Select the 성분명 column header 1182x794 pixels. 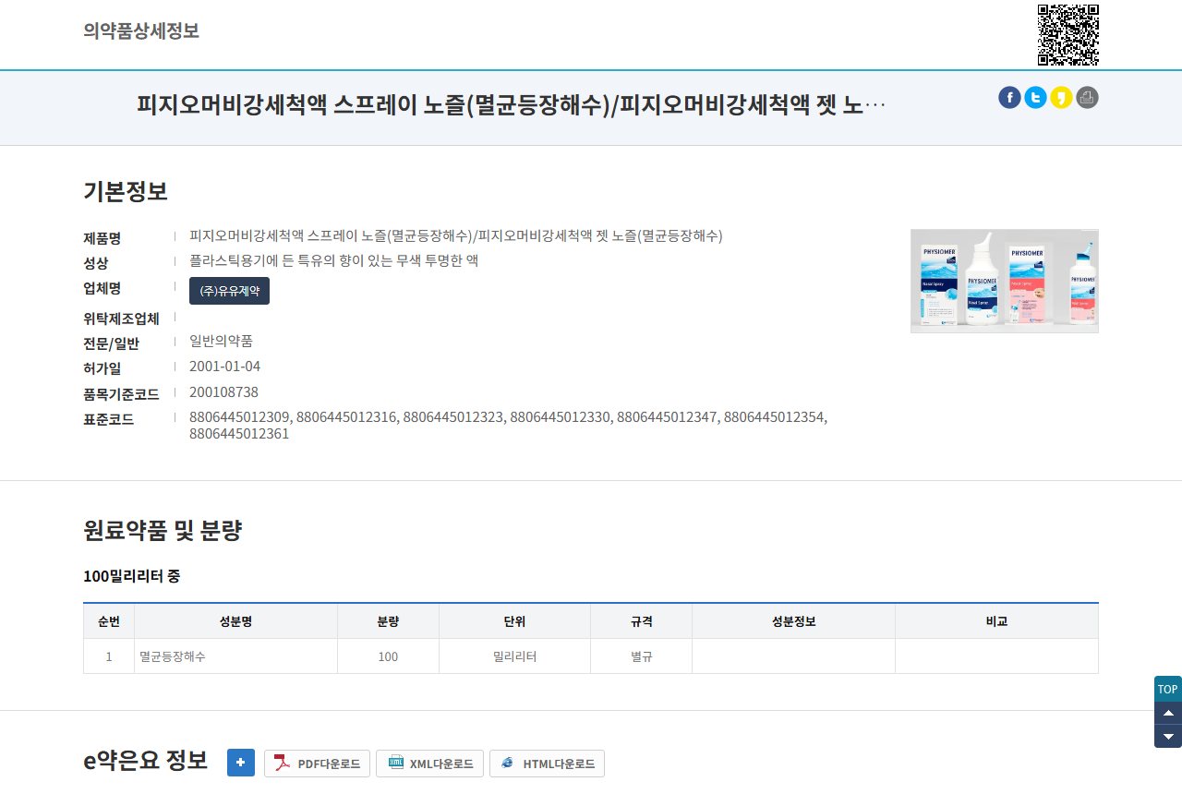pyautogui.click(x=236, y=621)
